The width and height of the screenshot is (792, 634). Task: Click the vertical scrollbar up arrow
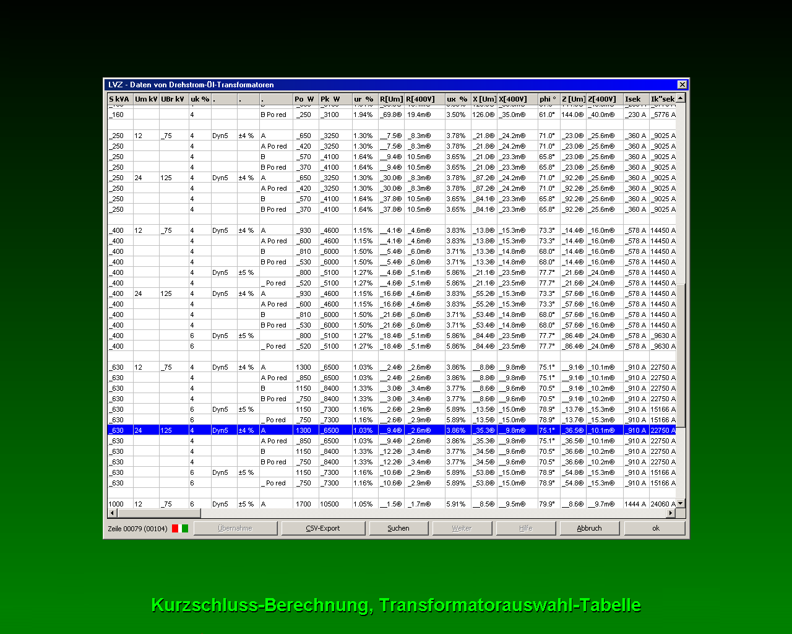point(681,98)
